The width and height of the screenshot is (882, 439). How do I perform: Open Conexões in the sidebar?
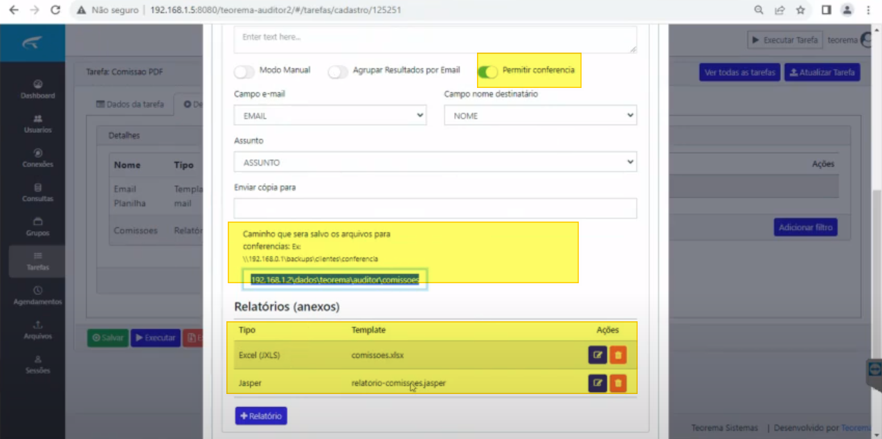pos(37,158)
